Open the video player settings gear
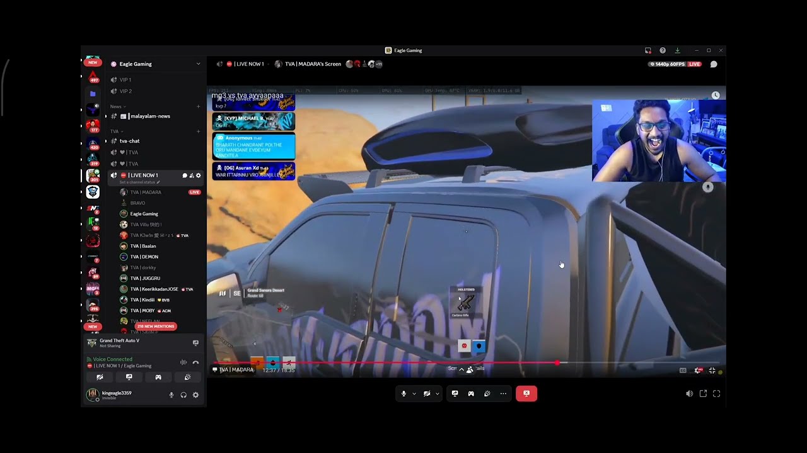807x453 pixels. click(x=698, y=371)
